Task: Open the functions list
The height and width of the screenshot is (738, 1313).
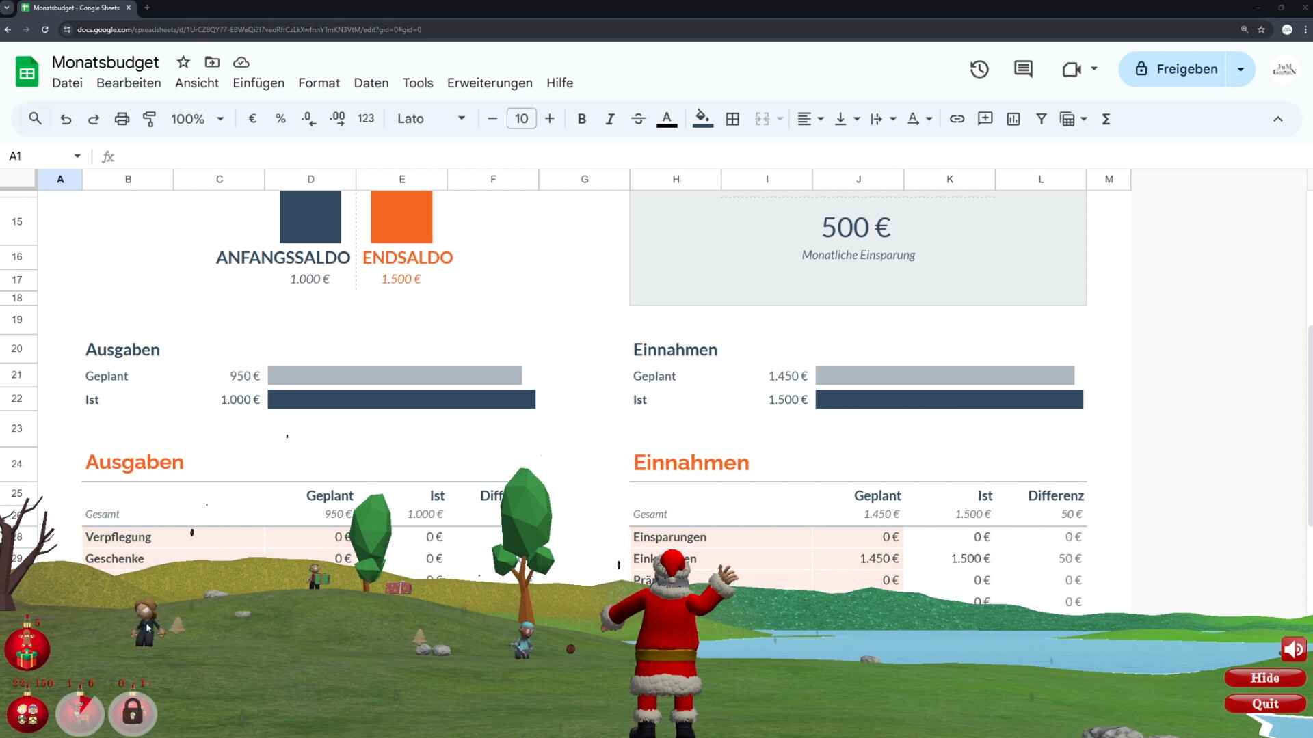Action: coord(1106,118)
